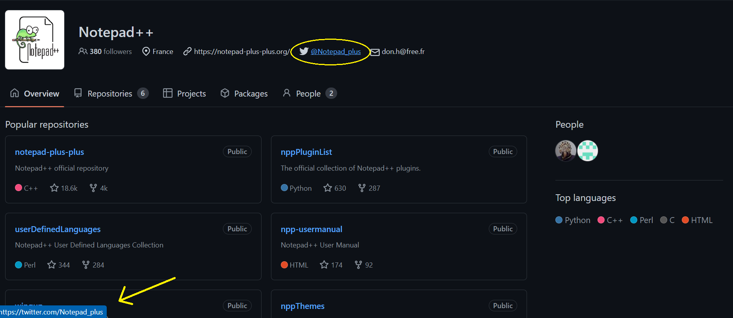Viewport: 733px width, 318px height.
Task: Open the nppThemes repository
Action: [x=302, y=306]
